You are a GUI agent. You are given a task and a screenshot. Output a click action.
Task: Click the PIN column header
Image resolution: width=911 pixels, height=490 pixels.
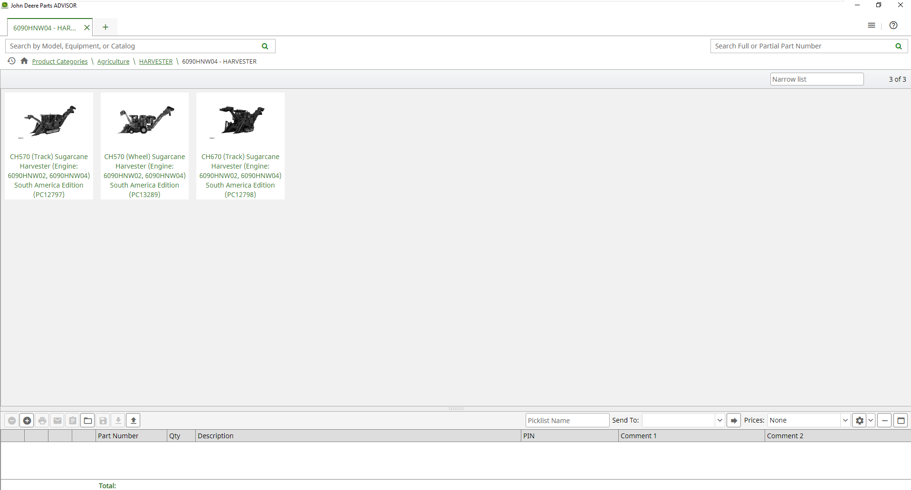[x=570, y=436]
